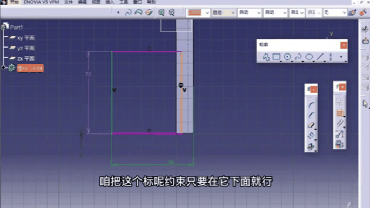Image resolution: width=370 pixels, height=208 pixels.
Task: Select the Spline tool in 轮廓 toolbar
Action: pyautogui.click(x=298, y=57)
